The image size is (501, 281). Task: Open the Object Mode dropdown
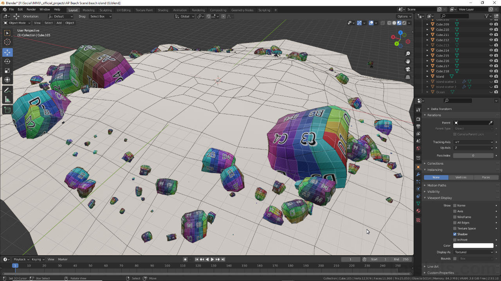(17, 23)
